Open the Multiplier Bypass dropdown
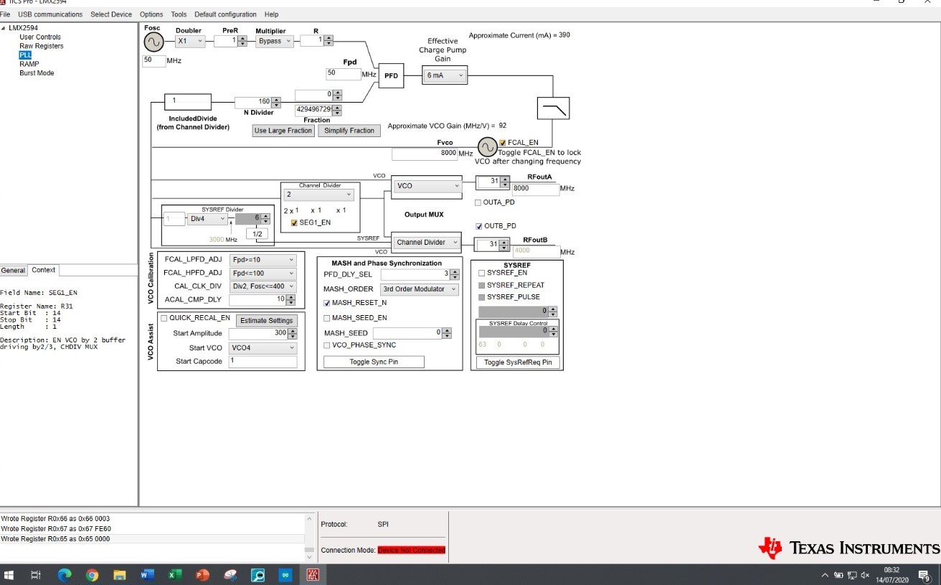 (x=275, y=42)
